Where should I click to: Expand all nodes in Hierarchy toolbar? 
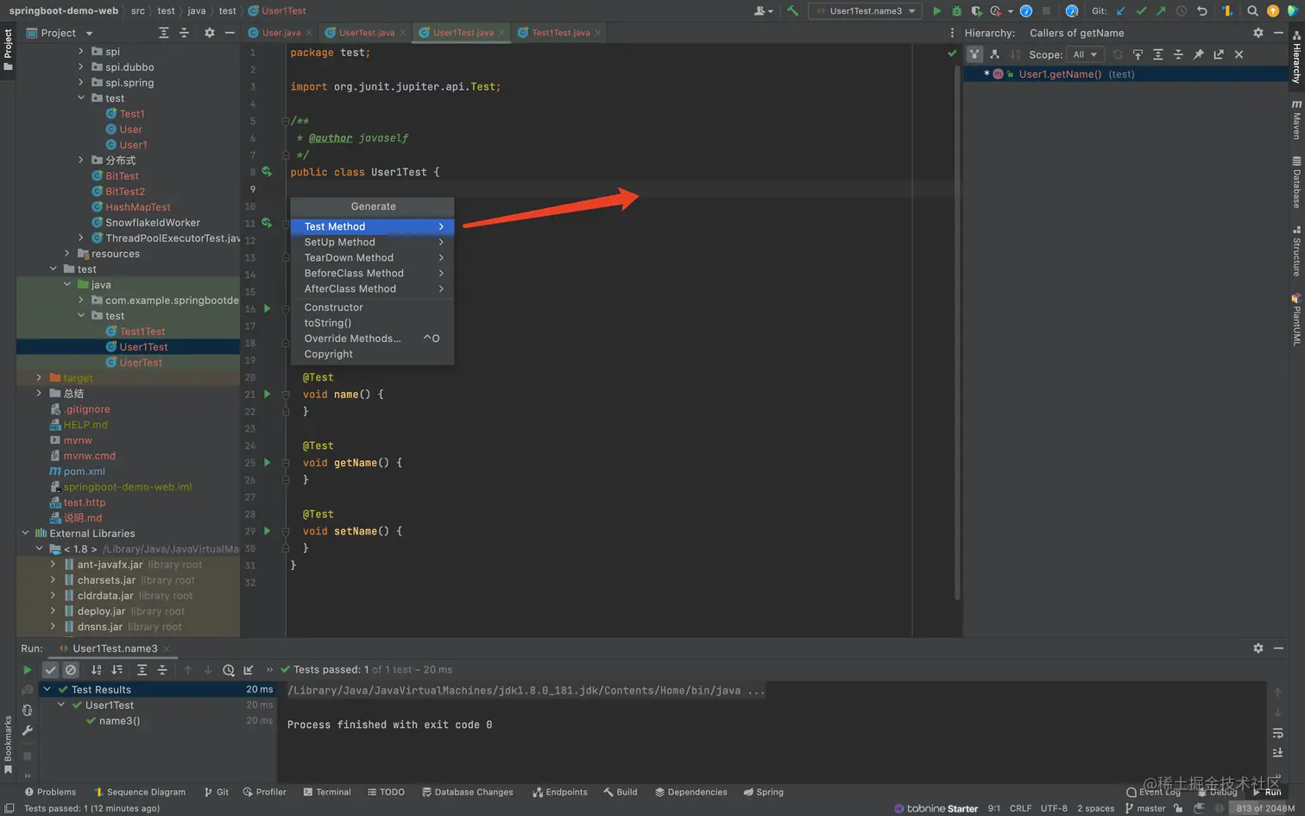click(x=1158, y=54)
